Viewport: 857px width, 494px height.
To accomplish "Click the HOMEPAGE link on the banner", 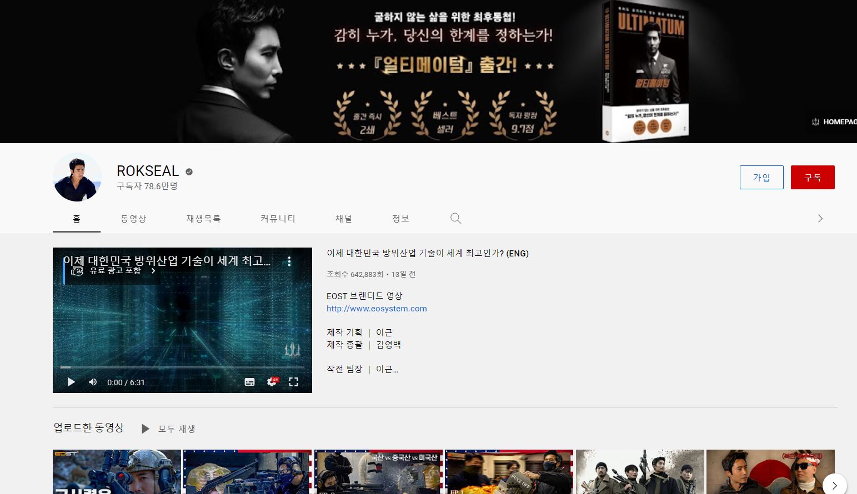I will click(x=834, y=122).
